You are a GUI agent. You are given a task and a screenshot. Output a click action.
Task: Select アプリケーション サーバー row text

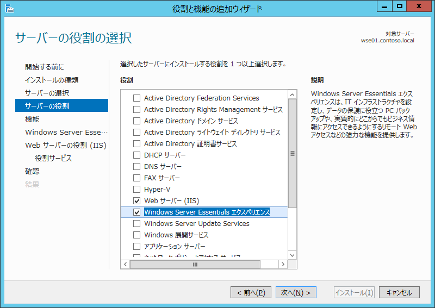tap(175, 246)
